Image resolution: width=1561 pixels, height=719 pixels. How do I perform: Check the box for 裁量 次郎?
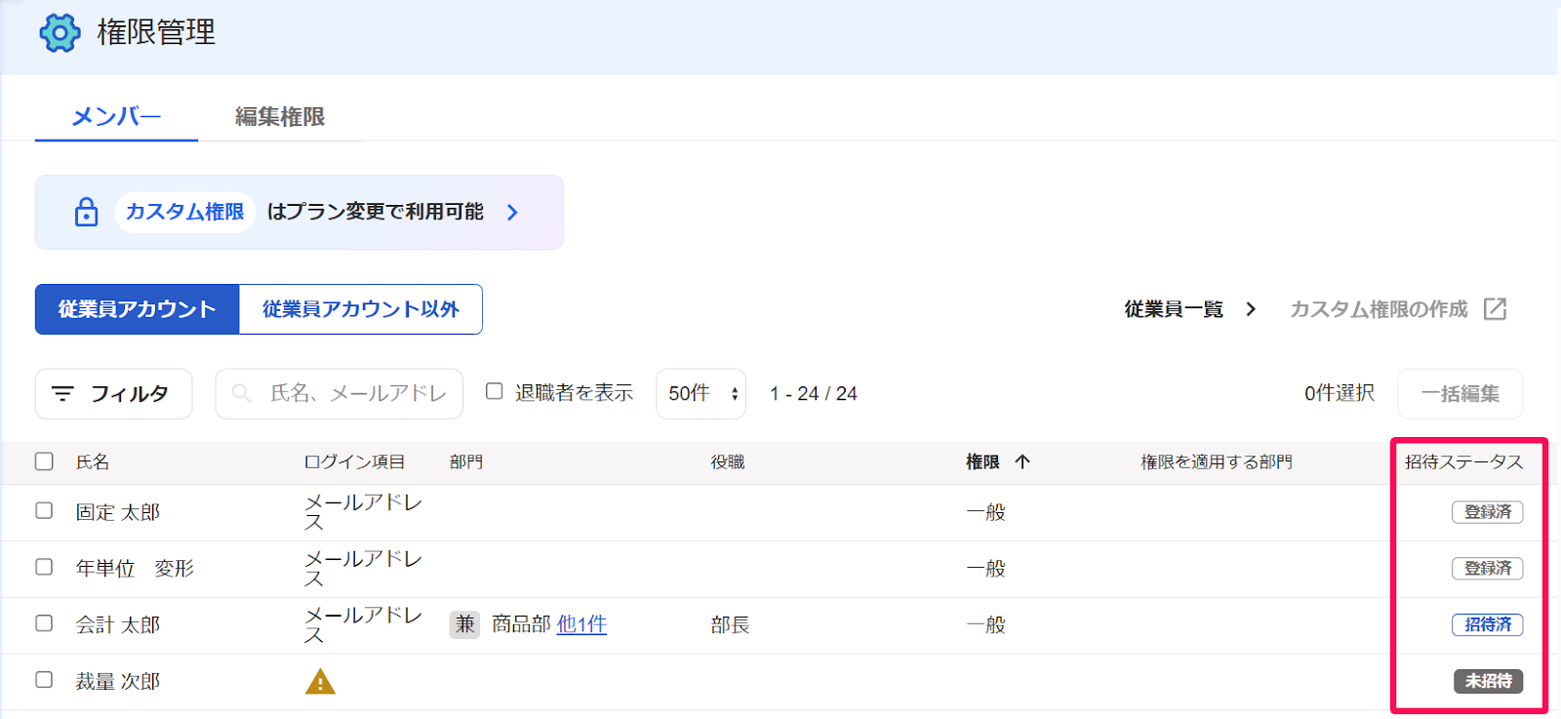coord(44,680)
